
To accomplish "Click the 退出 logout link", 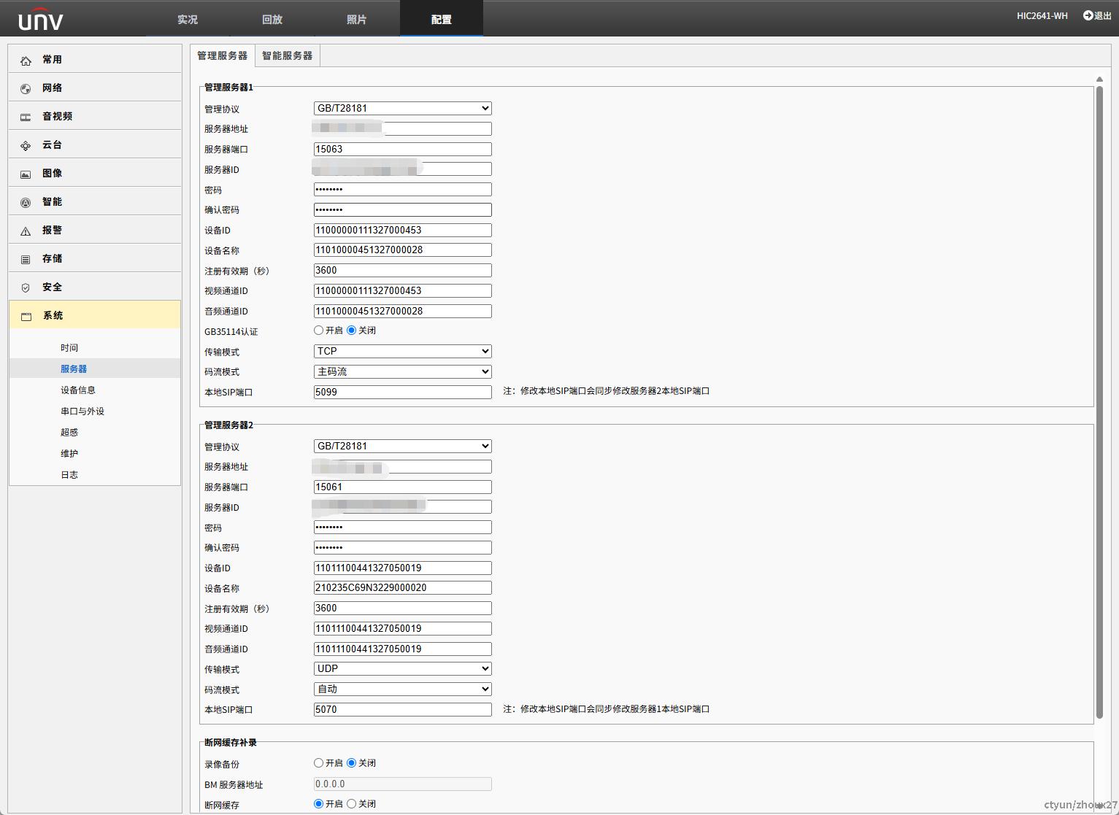I will [x=1097, y=16].
